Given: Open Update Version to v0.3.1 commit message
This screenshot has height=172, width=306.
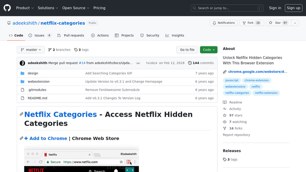Looking at the screenshot, I should point(124,82).
